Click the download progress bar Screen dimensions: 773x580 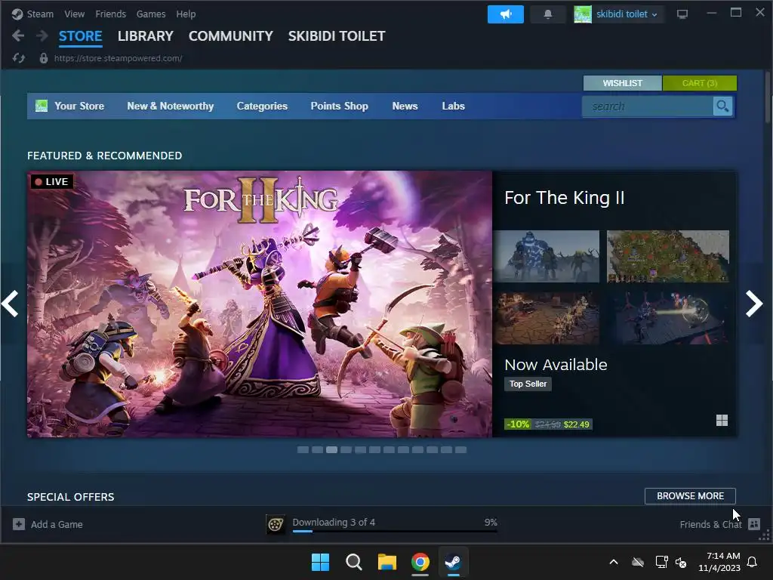click(x=395, y=531)
